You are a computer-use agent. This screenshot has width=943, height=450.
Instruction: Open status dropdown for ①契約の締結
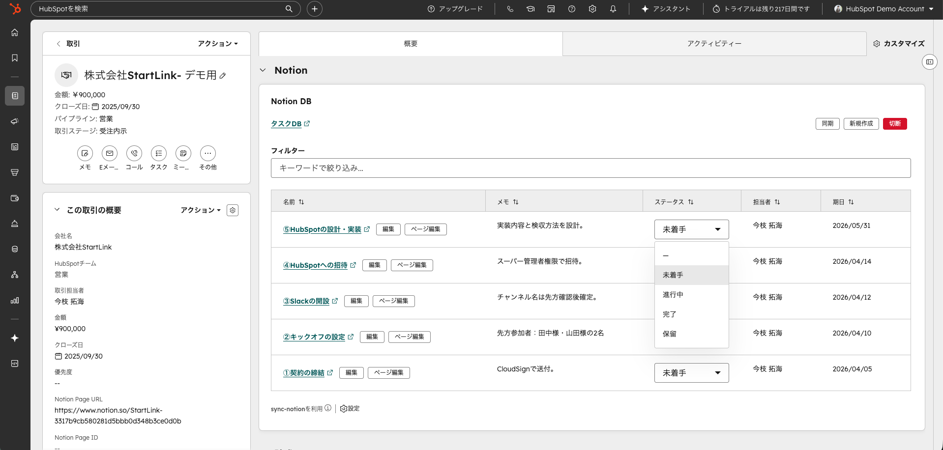click(x=691, y=373)
